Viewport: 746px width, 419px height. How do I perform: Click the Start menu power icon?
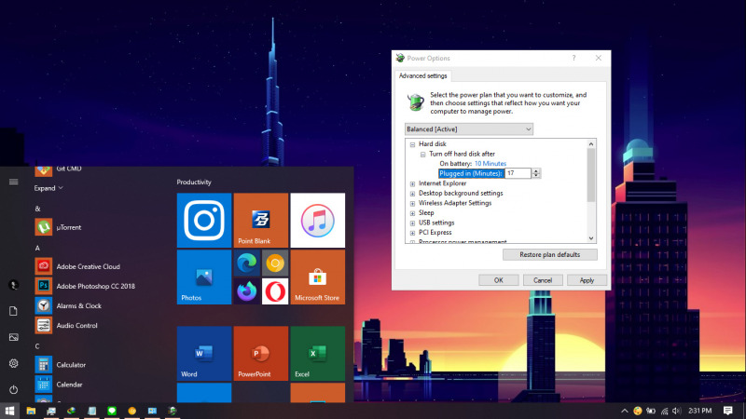click(13, 389)
